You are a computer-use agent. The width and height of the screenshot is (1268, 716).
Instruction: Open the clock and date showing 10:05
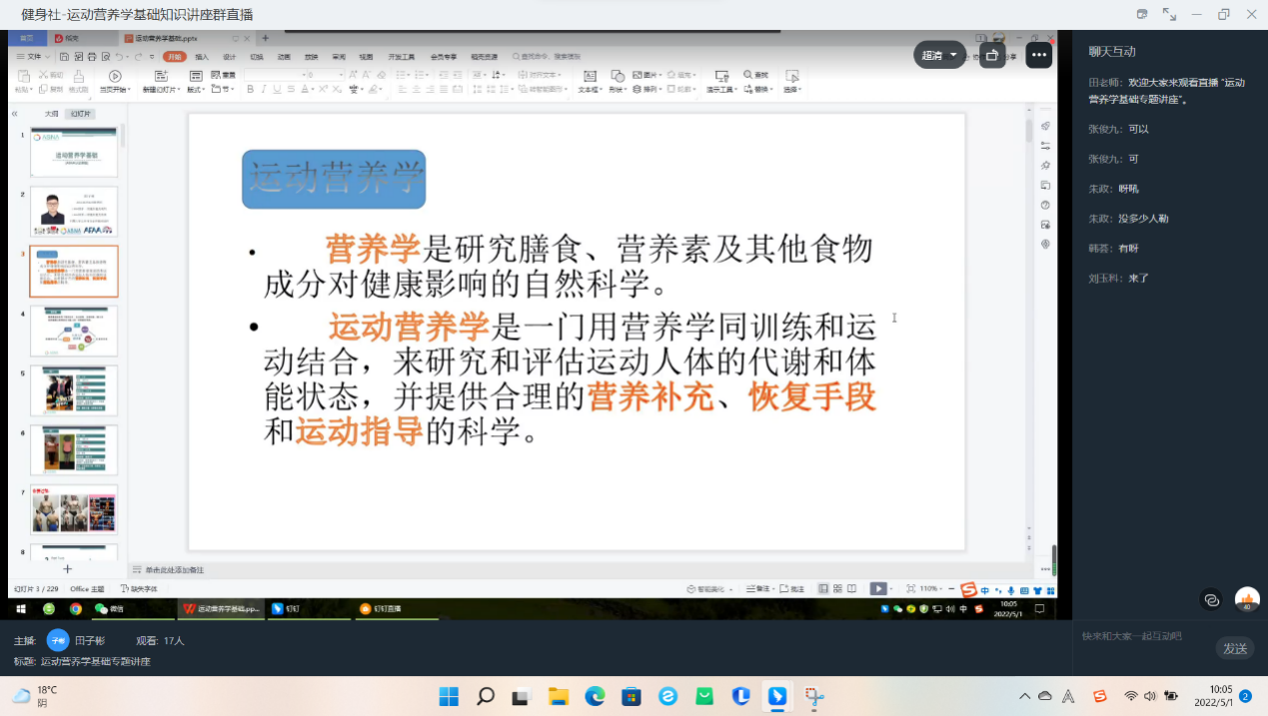1220,696
